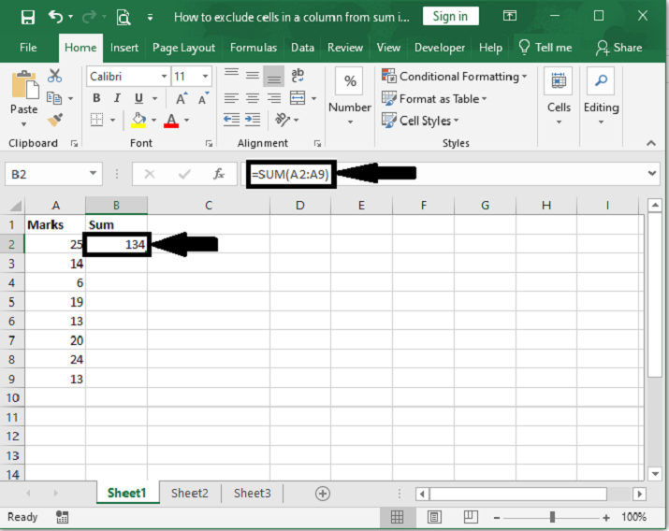This screenshot has height=531, width=669.
Task: Toggle Bold formatting
Action: [x=97, y=98]
